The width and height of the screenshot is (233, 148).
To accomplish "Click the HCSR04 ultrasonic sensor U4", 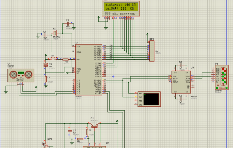I will [21, 75].
